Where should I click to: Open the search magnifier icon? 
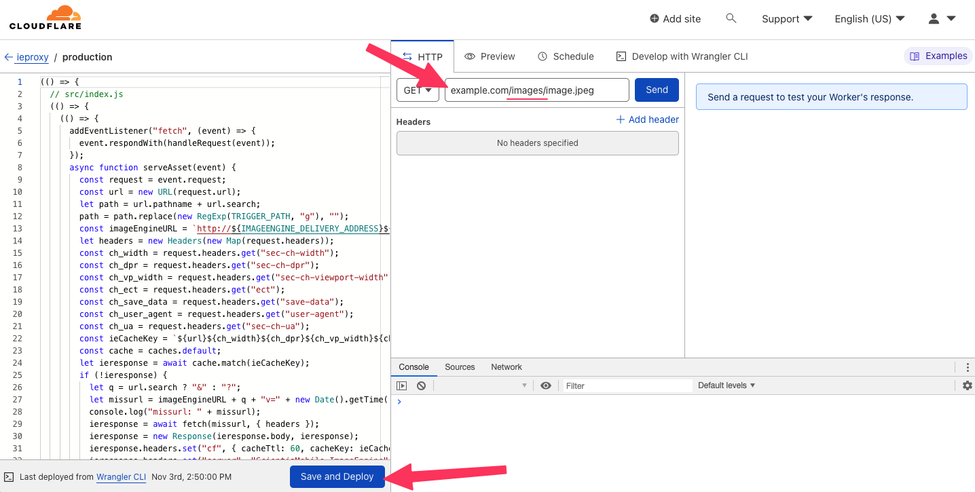point(731,18)
